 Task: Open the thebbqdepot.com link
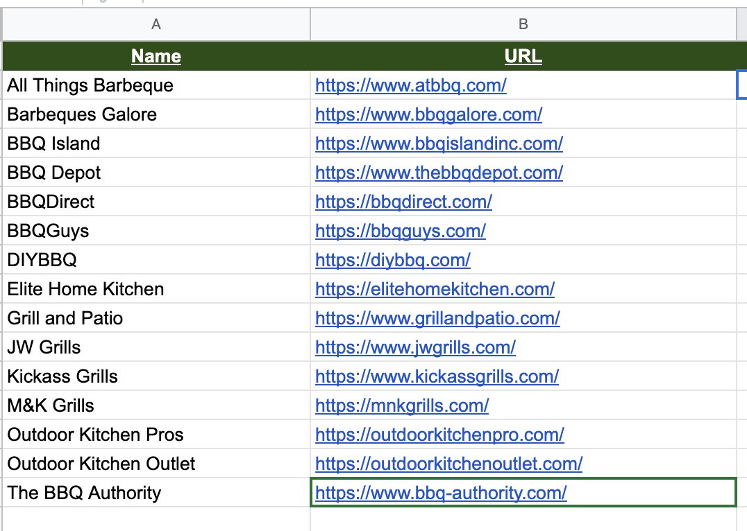[x=439, y=173]
